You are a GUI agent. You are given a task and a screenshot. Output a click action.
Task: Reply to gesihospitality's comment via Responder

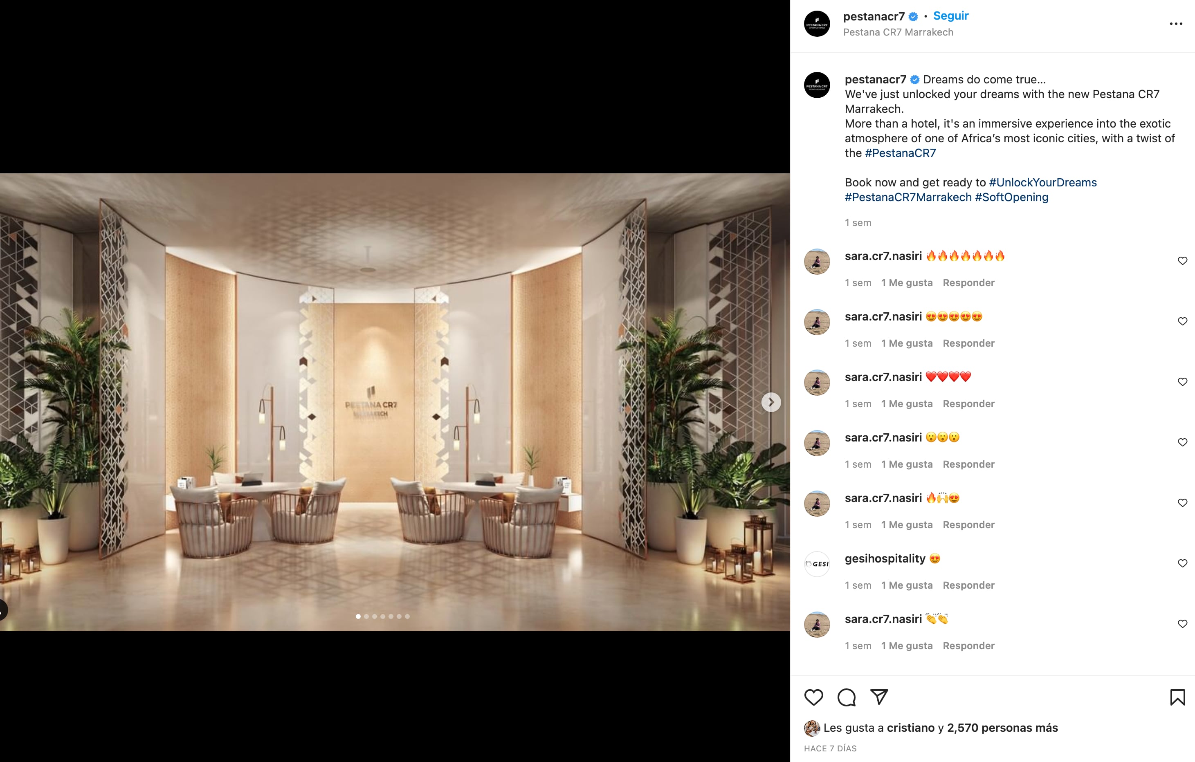968,585
